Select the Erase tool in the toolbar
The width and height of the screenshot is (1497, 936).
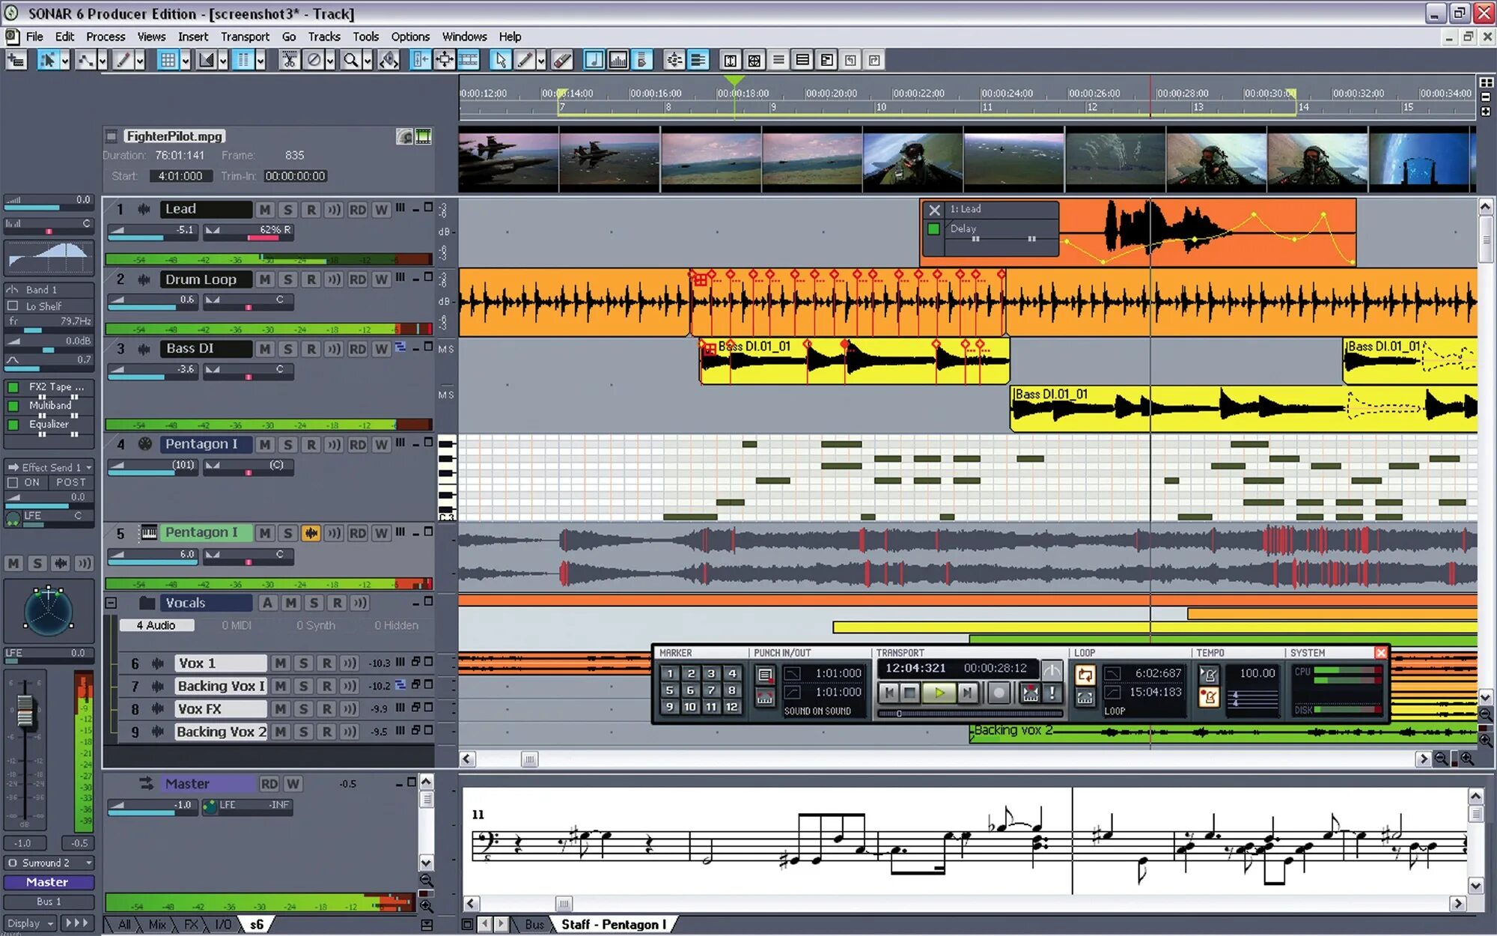click(x=562, y=60)
